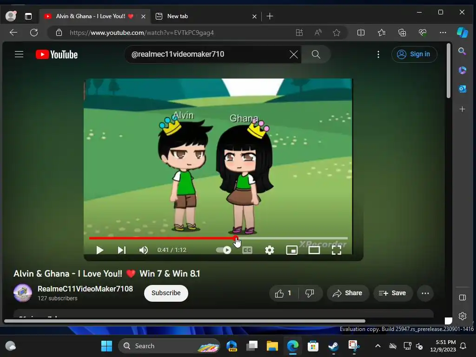The height and width of the screenshot is (357, 476).
Task: Open Browser essentials heart icon
Action: [422, 33]
